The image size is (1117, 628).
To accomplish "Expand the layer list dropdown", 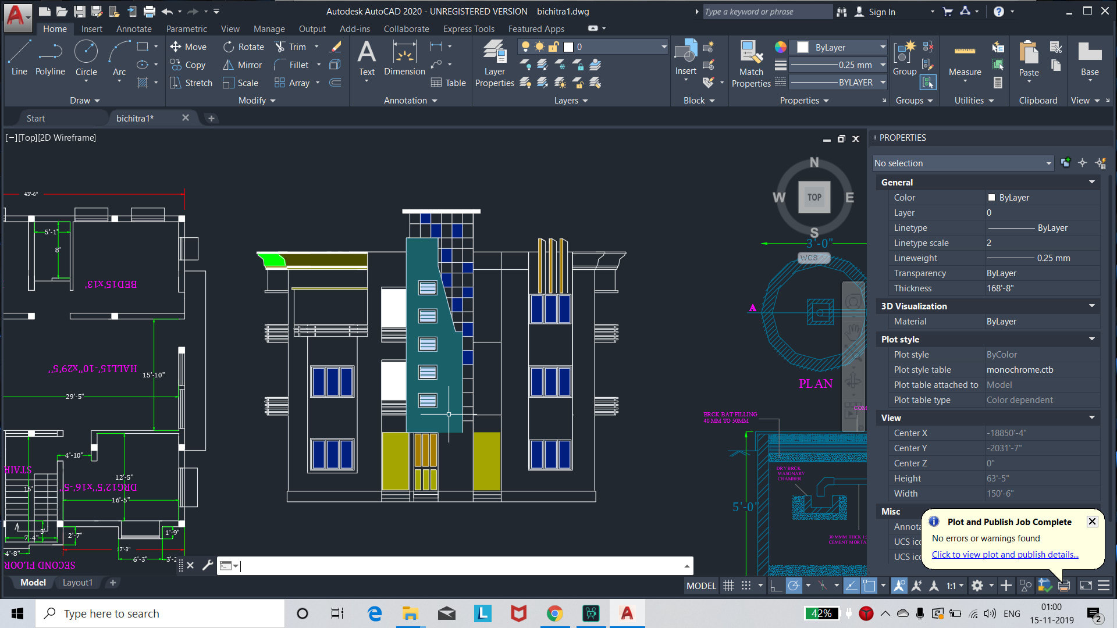I will pos(663,47).
